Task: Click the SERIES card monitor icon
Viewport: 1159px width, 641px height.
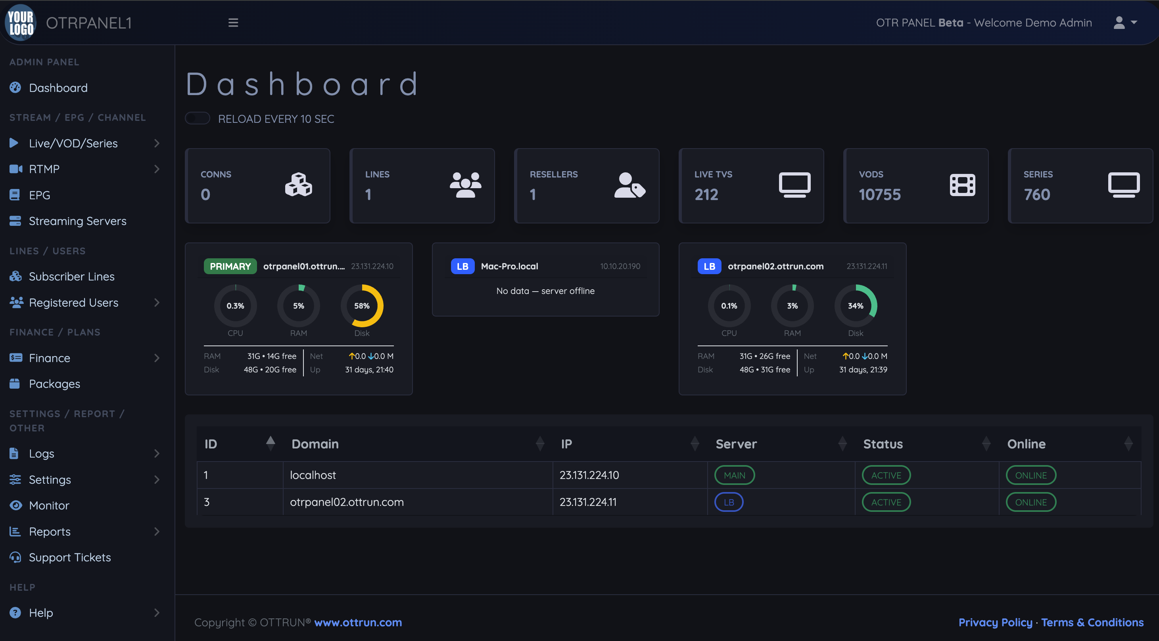Action: (1124, 185)
